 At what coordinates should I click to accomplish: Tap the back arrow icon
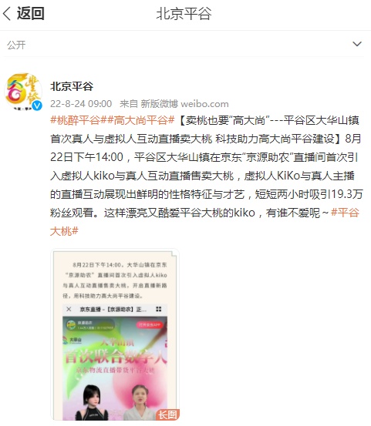7,14
